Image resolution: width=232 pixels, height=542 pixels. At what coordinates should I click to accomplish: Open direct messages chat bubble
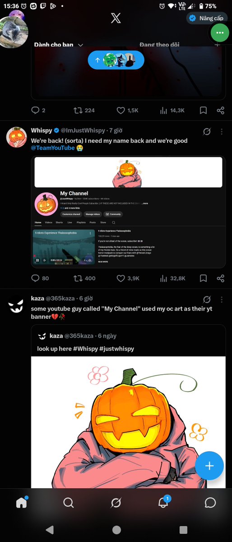(x=210, y=503)
